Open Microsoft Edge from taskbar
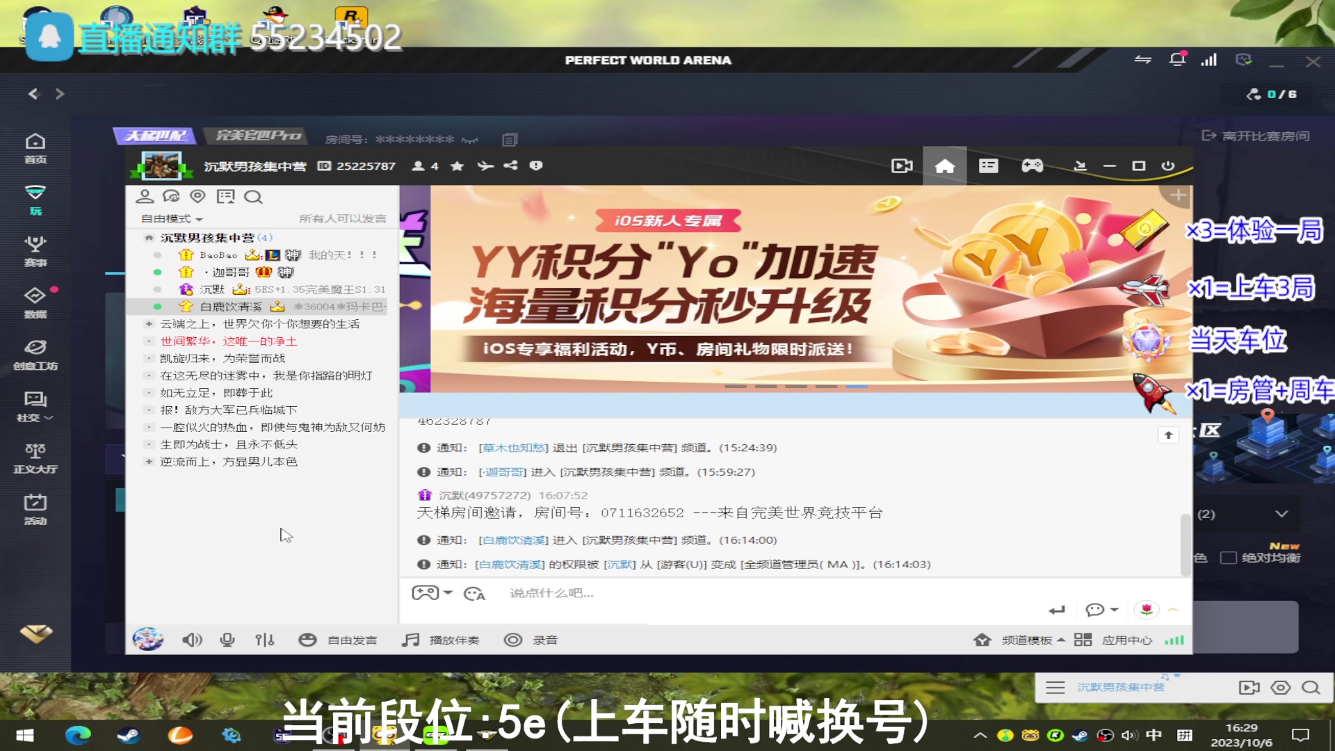Screen dimensions: 1335x751 coord(77,735)
